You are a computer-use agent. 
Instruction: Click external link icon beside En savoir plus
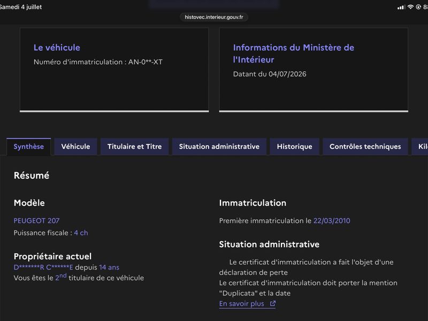click(273, 303)
